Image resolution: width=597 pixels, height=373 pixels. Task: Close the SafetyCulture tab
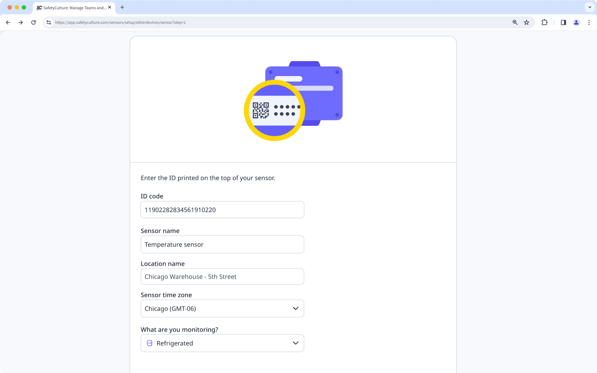[x=110, y=7]
